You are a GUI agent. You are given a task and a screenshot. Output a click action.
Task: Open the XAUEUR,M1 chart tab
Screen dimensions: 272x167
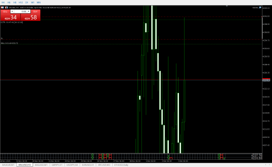(x=8, y=165)
